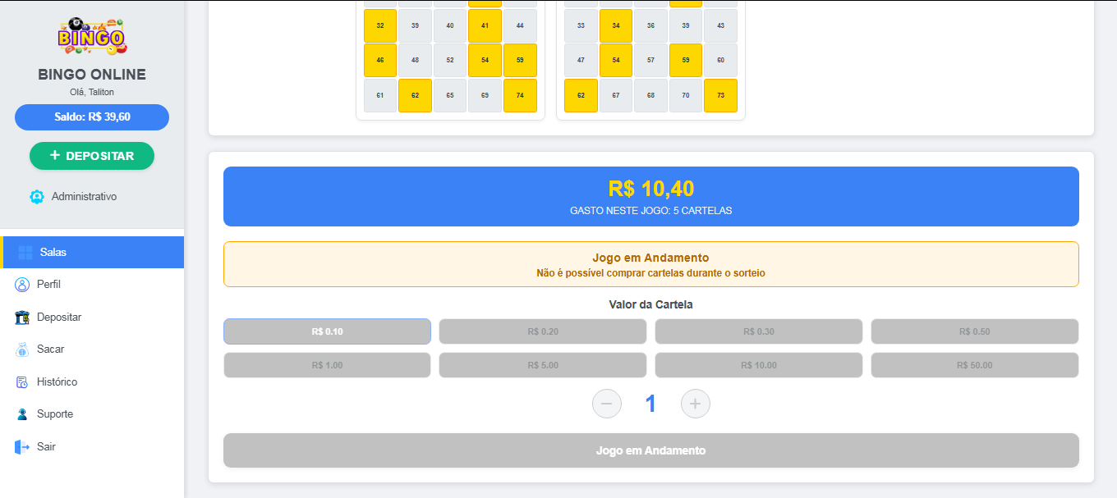Increase cartela quantity with plus button
1117x498 pixels.
coord(695,403)
